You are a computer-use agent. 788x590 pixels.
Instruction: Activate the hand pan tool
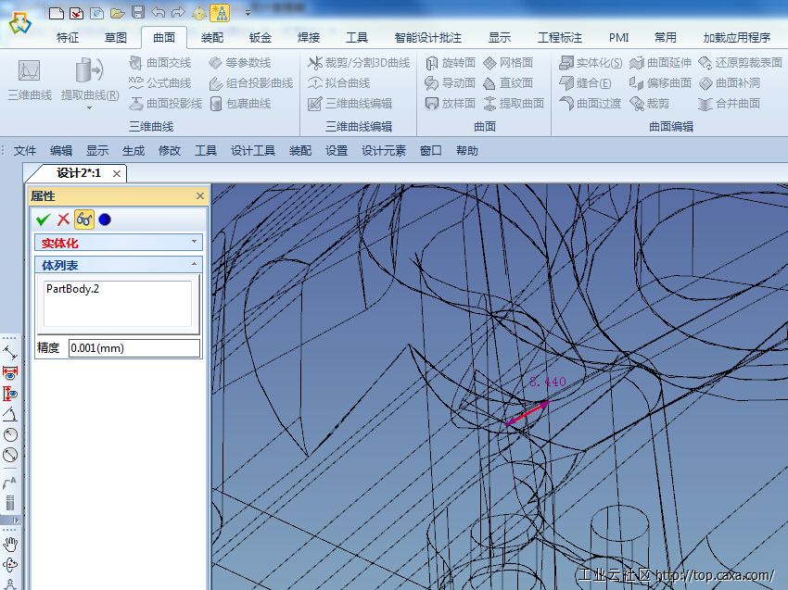coord(10,544)
